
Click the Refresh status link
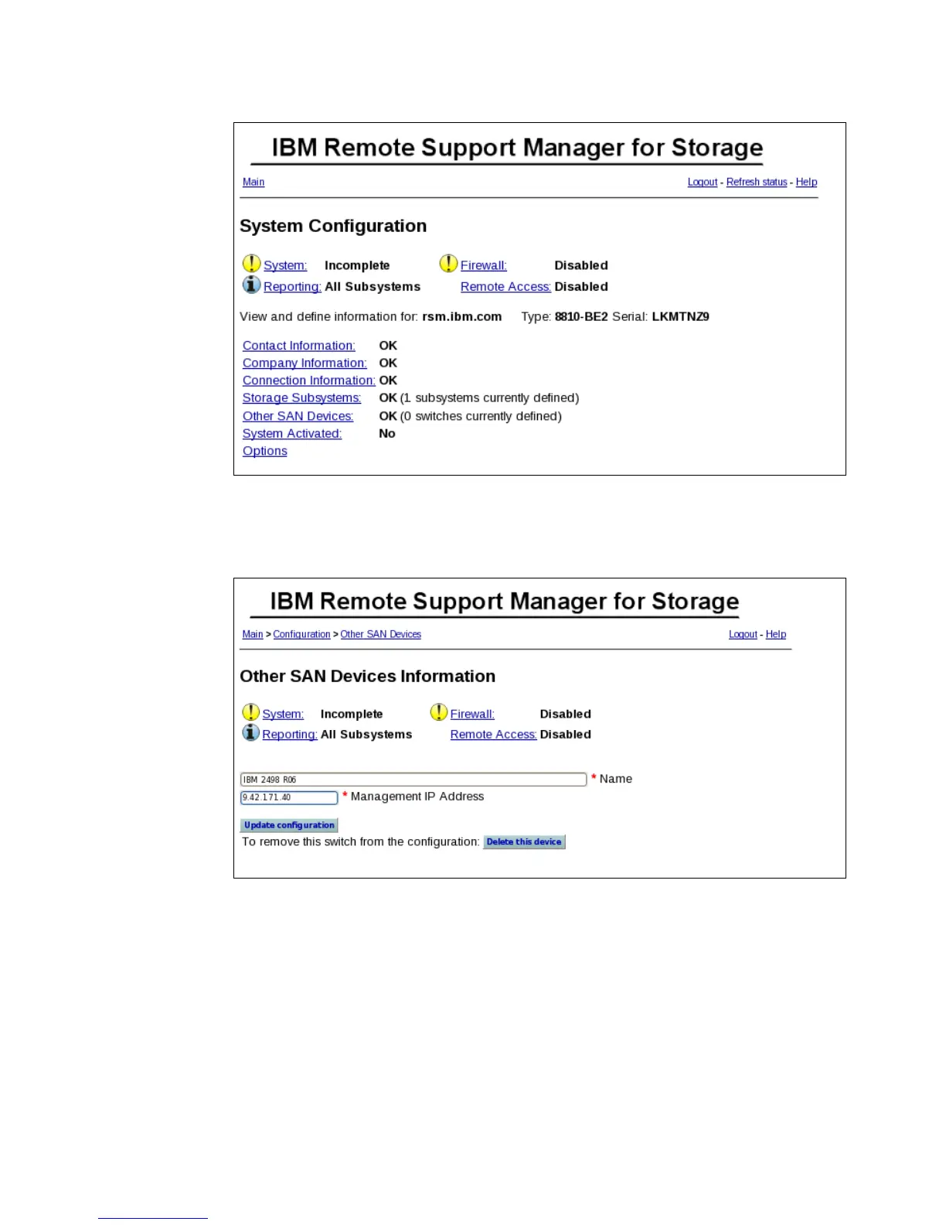pos(757,183)
